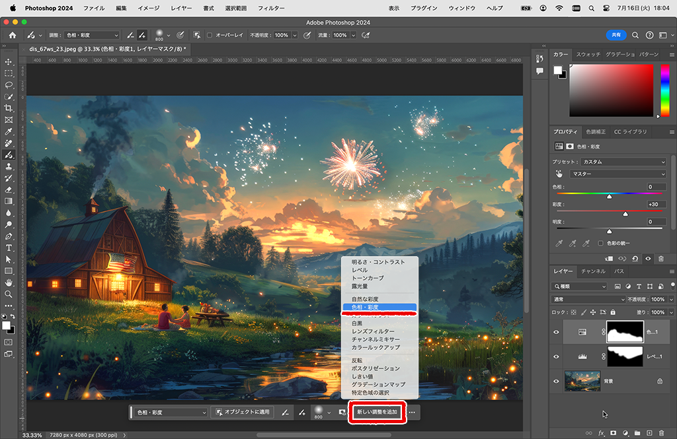Select the Crop tool

(x=8, y=108)
